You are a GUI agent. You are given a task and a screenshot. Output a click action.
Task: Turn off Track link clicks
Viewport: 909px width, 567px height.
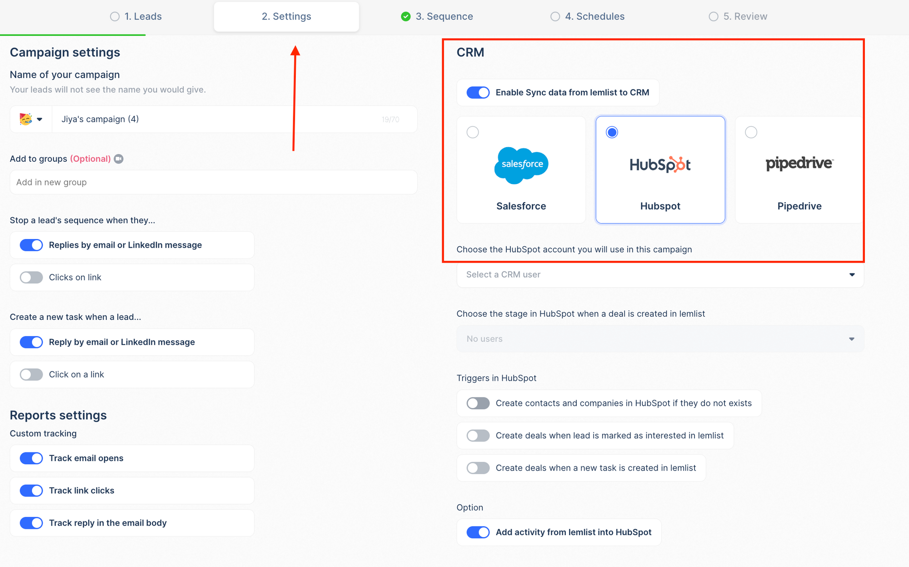click(x=31, y=491)
